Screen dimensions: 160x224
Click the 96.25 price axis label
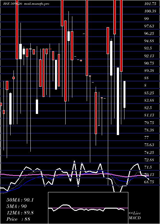click(x=149, y=33)
